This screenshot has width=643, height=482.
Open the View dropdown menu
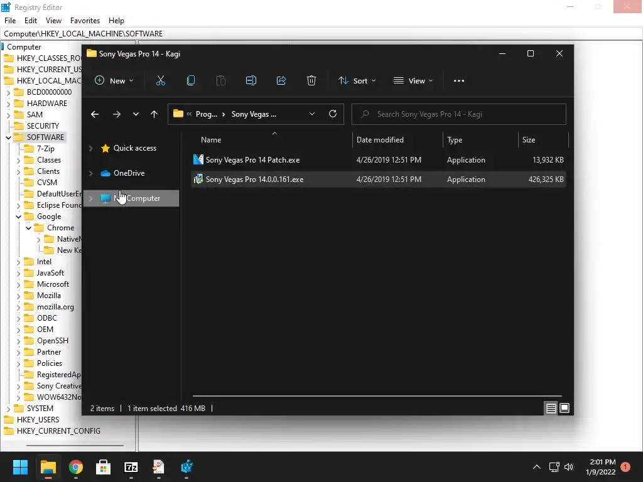pos(413,81)
